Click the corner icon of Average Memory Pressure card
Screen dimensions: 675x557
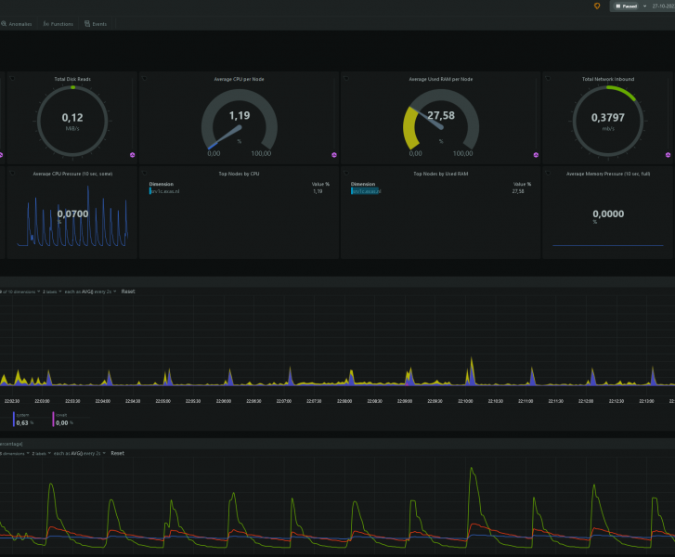pos(548,173)
